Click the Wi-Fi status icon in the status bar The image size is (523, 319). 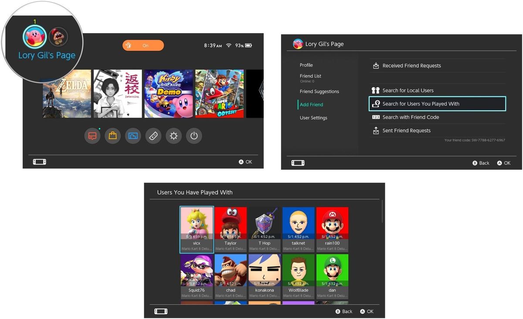coord(228,45)
